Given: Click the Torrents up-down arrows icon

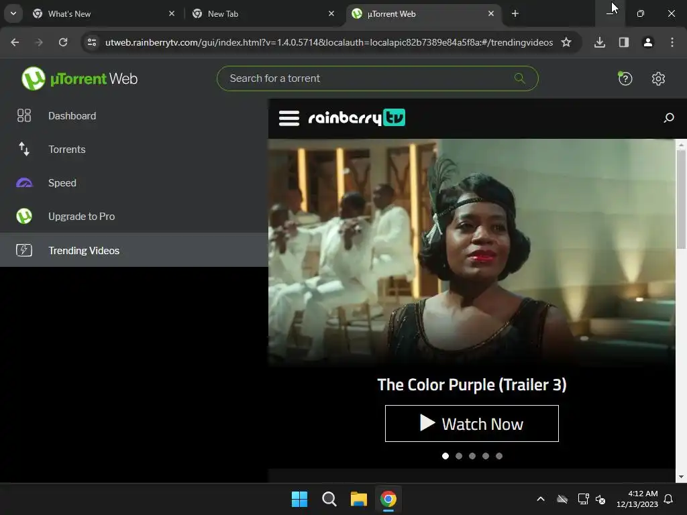Looking at the screenshot, I should (x=24, y=149).
